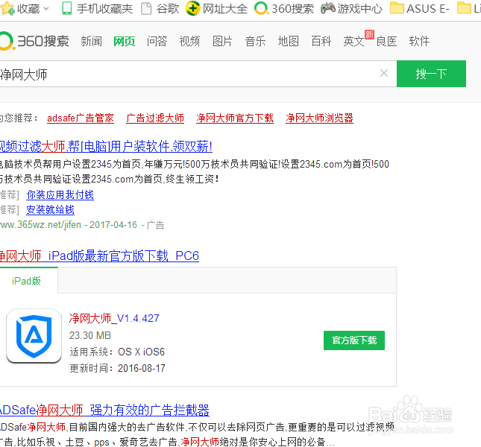
Task: Switch to 视频 search tab
Action: [x=189, y=41]
